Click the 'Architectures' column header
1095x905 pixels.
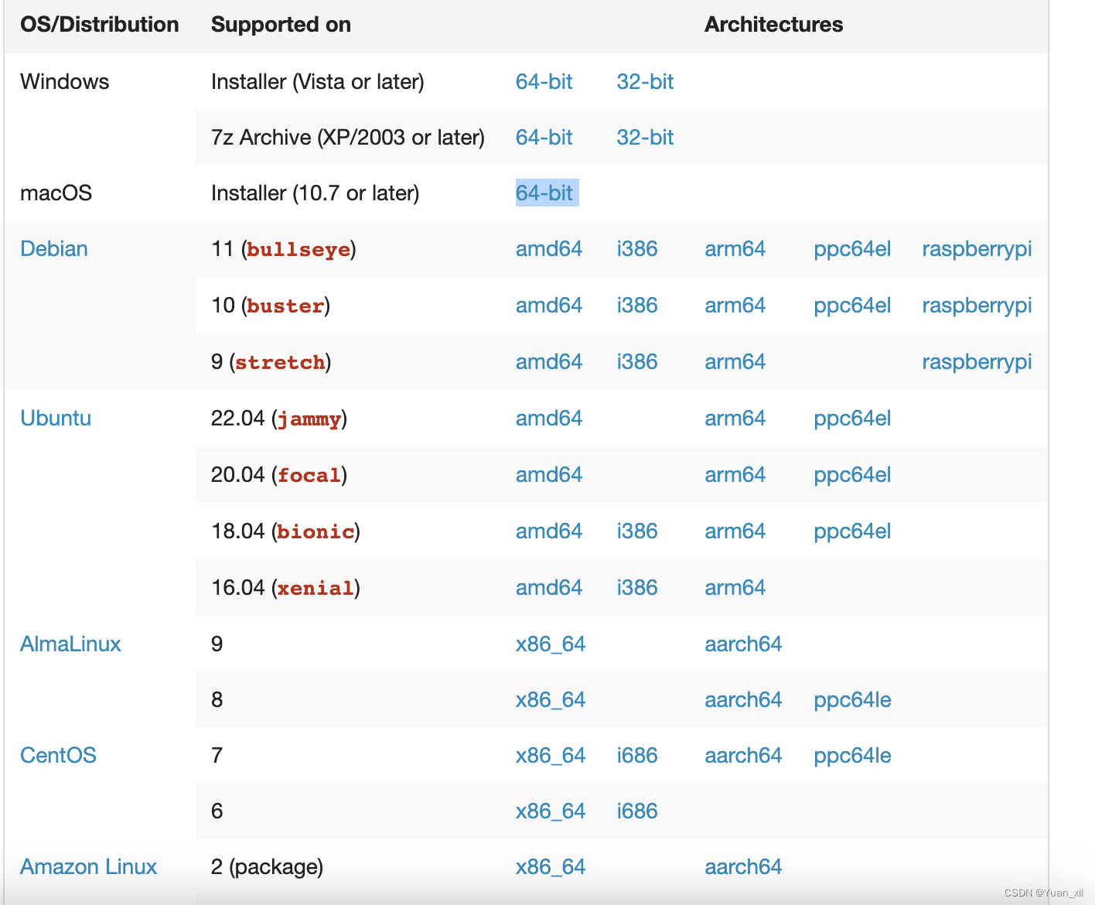coord(773,25)
